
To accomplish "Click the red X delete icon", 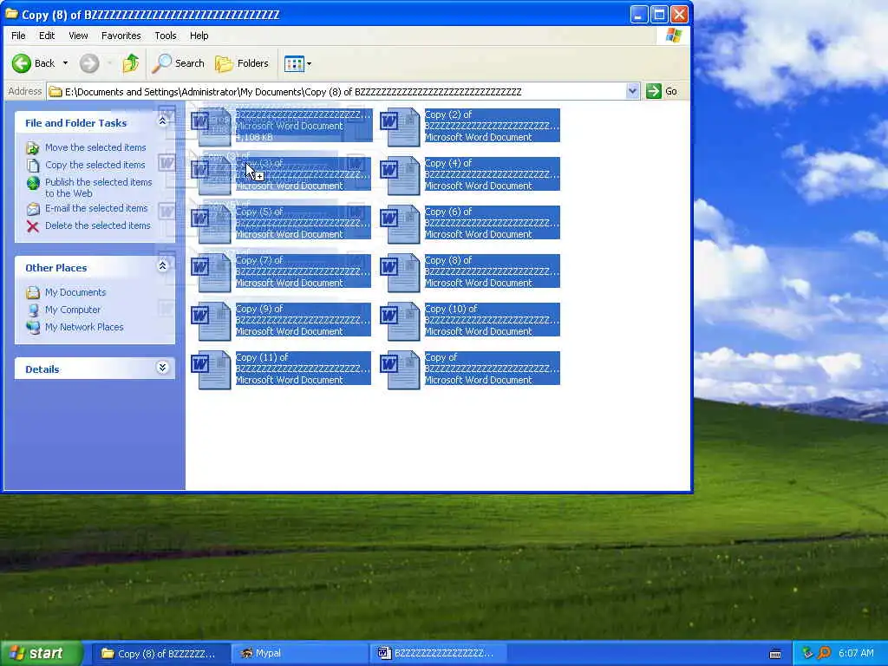I will coord(33,226).
